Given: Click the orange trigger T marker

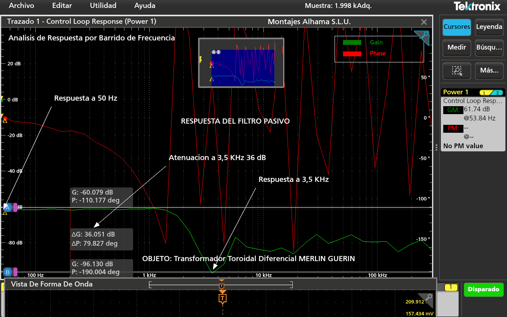Looking at the screenshot, I should (223, 298).
